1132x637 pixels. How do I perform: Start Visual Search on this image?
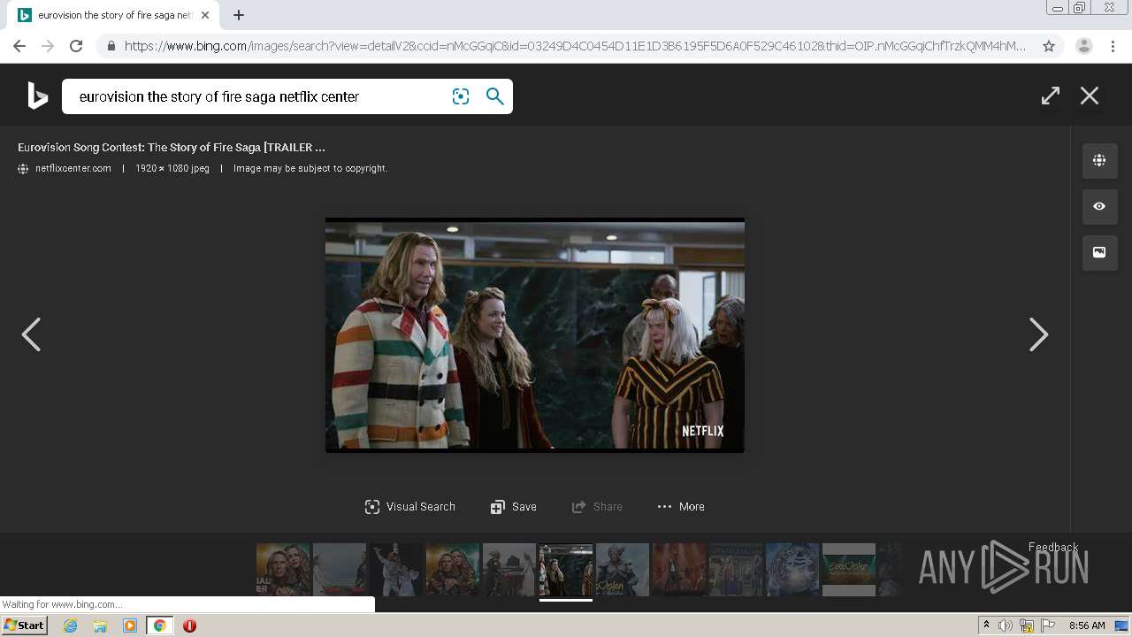pos(410,507)
